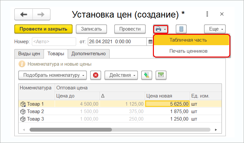Expand the Еще dropdown menu

[x=215, y=29]
